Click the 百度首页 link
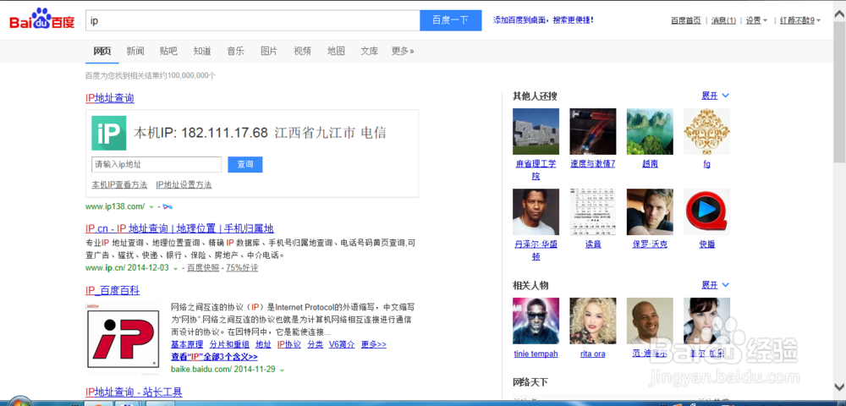 686,20
